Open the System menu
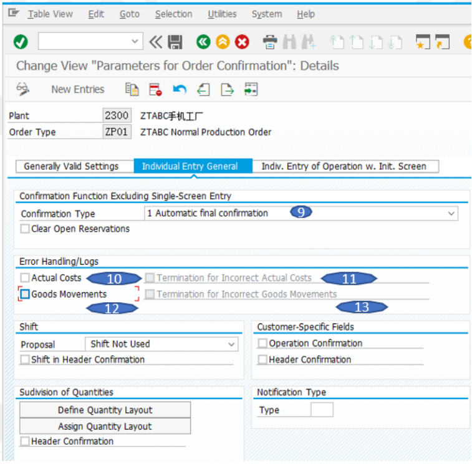The height and width of the screenshot is (464, 472). coord(267,14)
